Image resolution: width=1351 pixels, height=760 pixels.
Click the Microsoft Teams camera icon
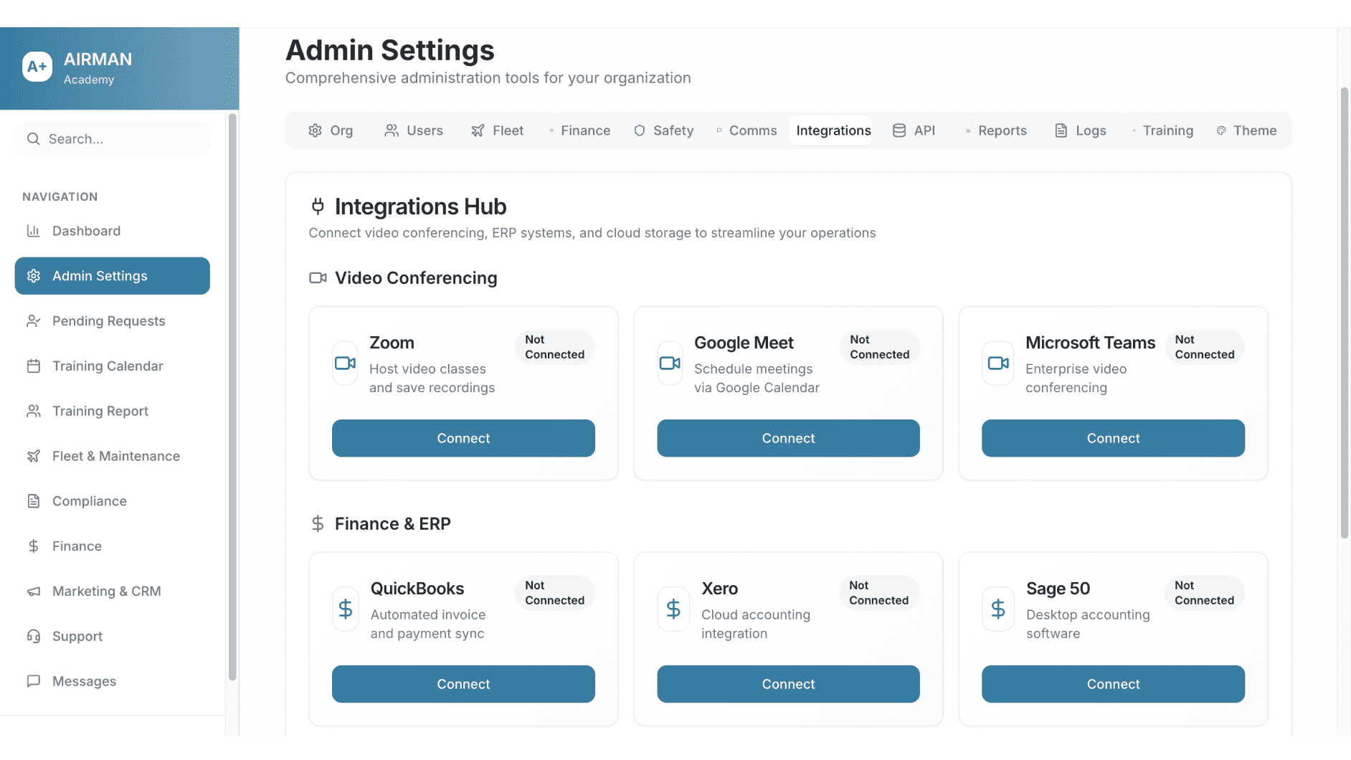[x=997, y=364]
